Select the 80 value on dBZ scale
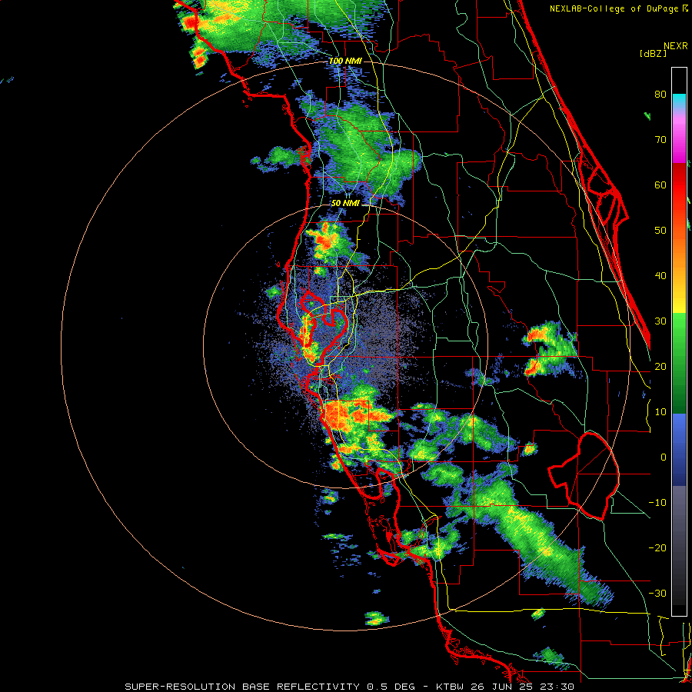Viewport: 692px width, 692px height. (x=660, y=95)
